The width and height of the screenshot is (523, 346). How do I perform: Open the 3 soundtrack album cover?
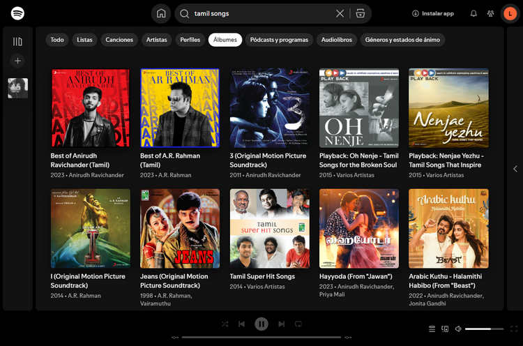tap(269, 108)
